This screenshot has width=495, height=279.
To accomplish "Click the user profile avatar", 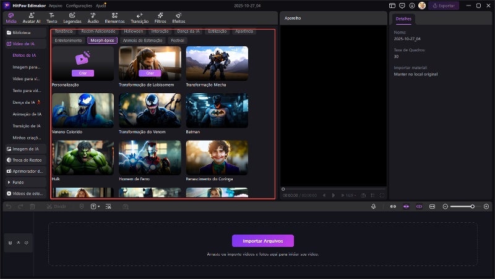I will [x=422, y=6].
